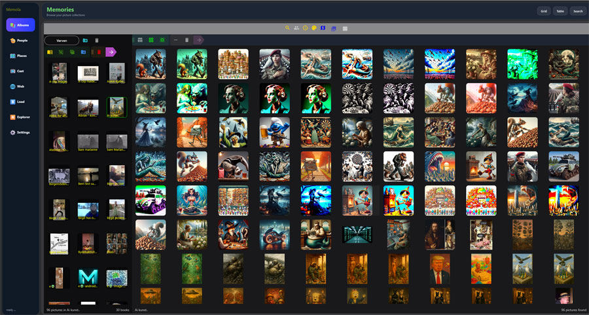Click the trash icon beside Verven field
The width and height of the screenshot is (589, 315).
(97, 40)
